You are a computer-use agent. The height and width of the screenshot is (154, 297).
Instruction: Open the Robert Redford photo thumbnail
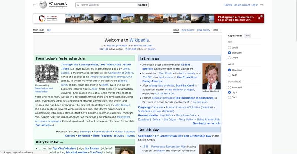click(211, 76)
